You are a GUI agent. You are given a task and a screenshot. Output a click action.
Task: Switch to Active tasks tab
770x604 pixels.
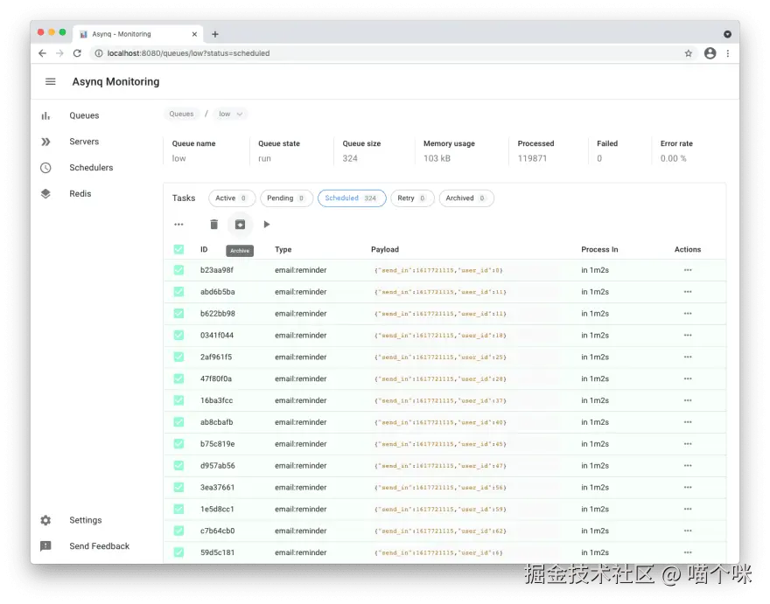click(231, 198)
